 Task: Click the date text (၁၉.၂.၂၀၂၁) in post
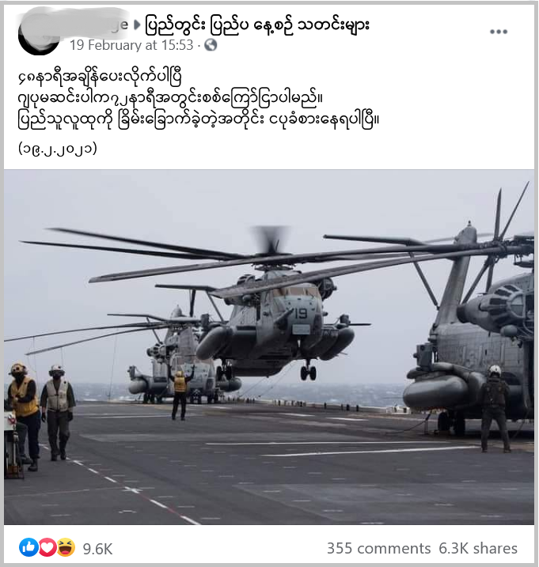coord(58,148)
